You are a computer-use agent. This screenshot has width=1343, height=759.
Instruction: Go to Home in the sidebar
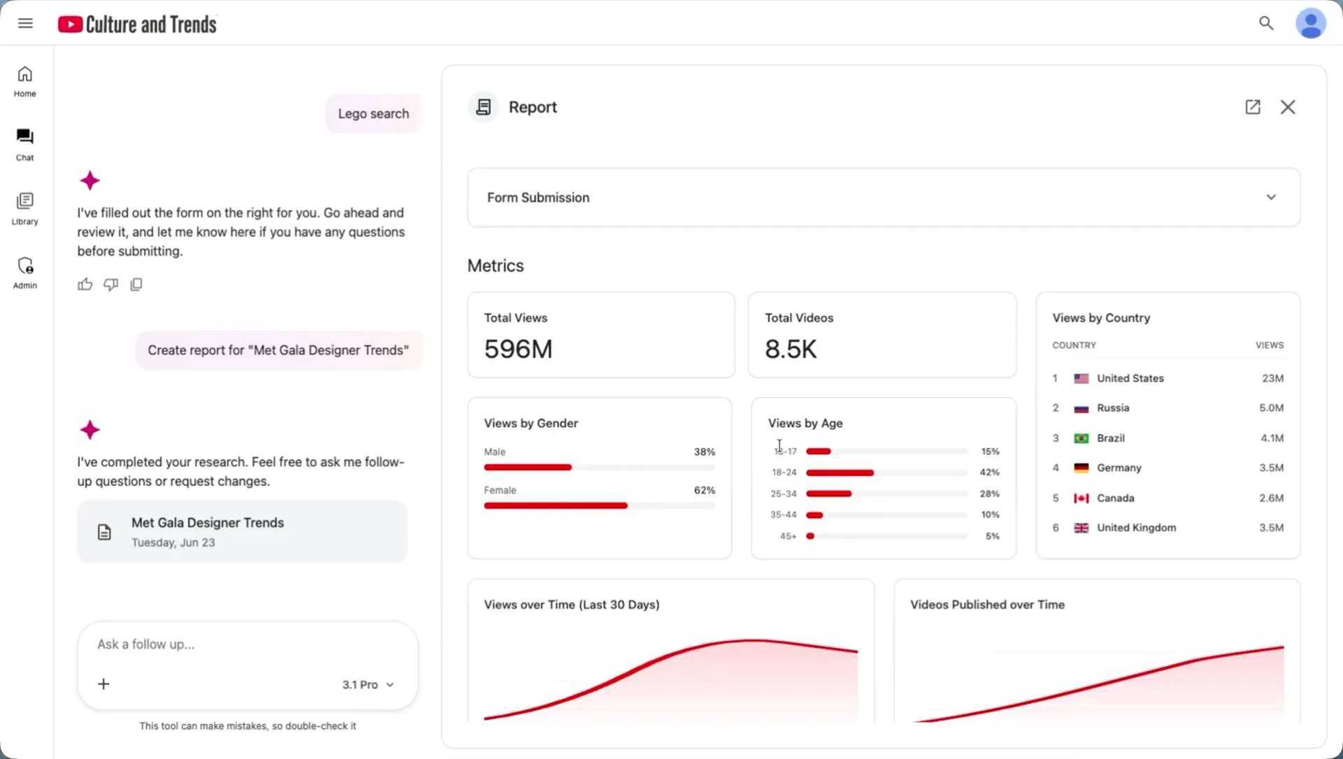(25, 82)
